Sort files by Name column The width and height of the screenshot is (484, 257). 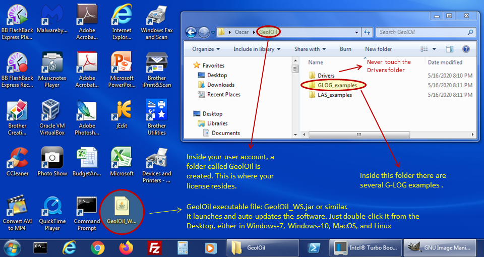pos(316,62)
